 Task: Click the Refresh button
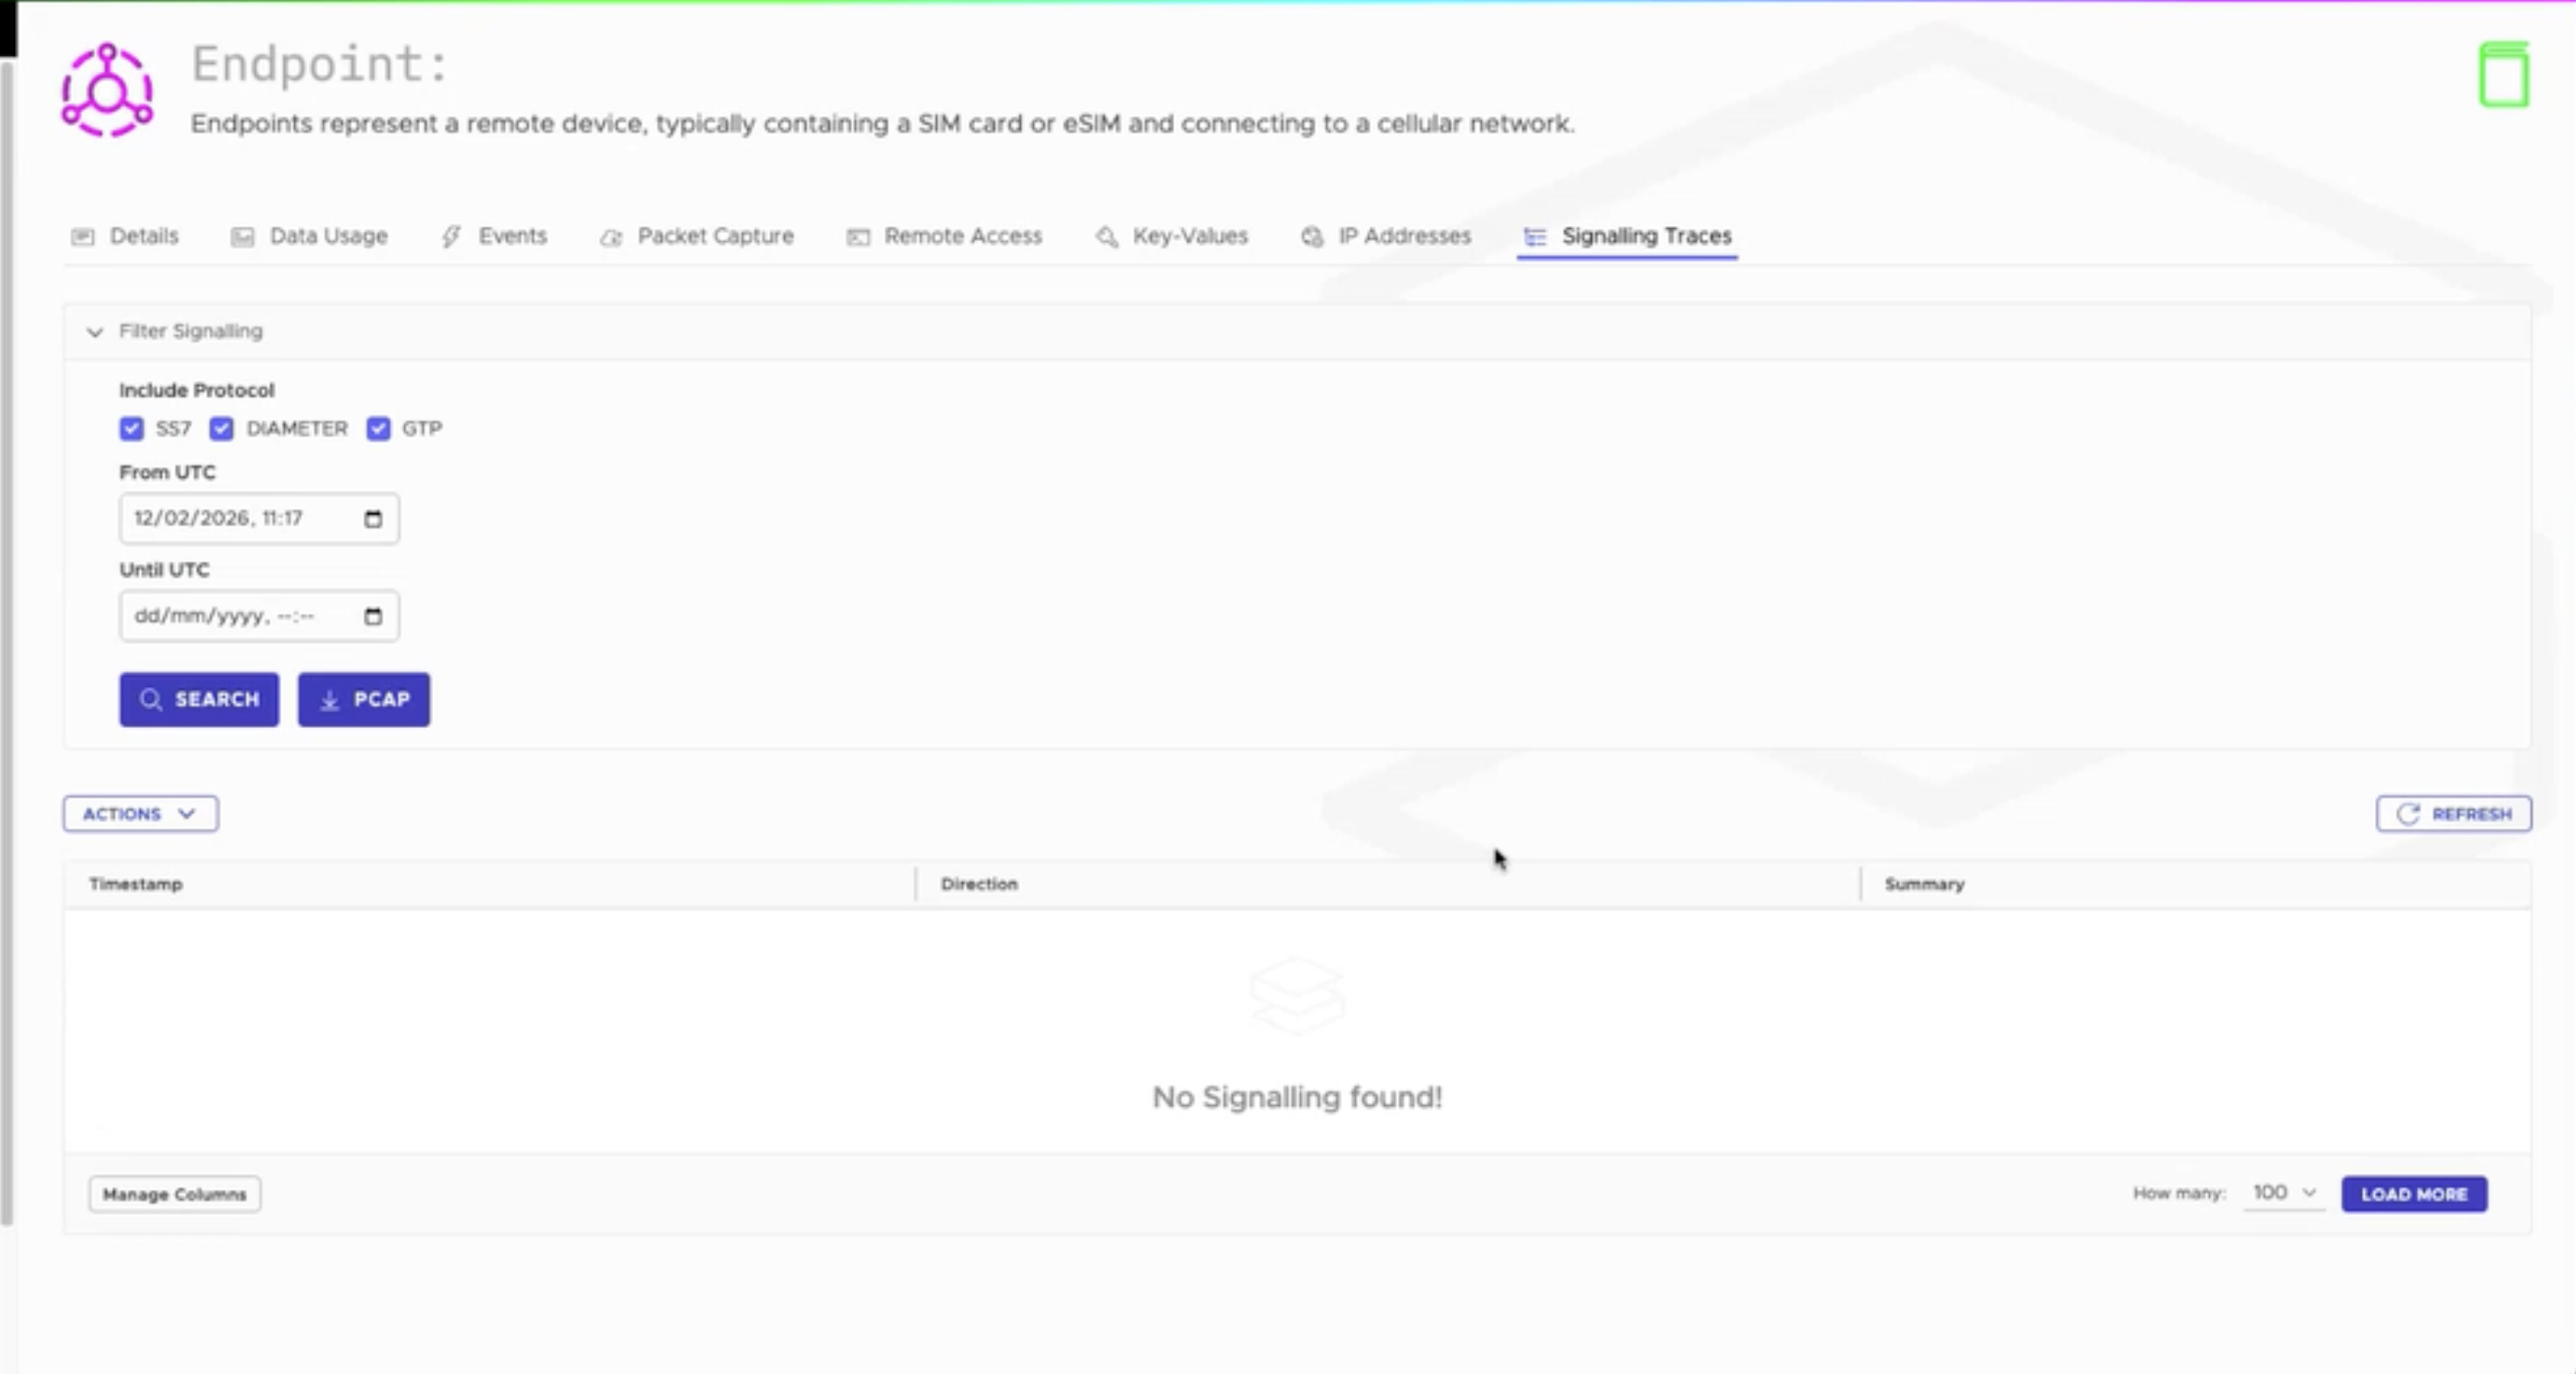pyautogui.click(x=2453, y=814)
